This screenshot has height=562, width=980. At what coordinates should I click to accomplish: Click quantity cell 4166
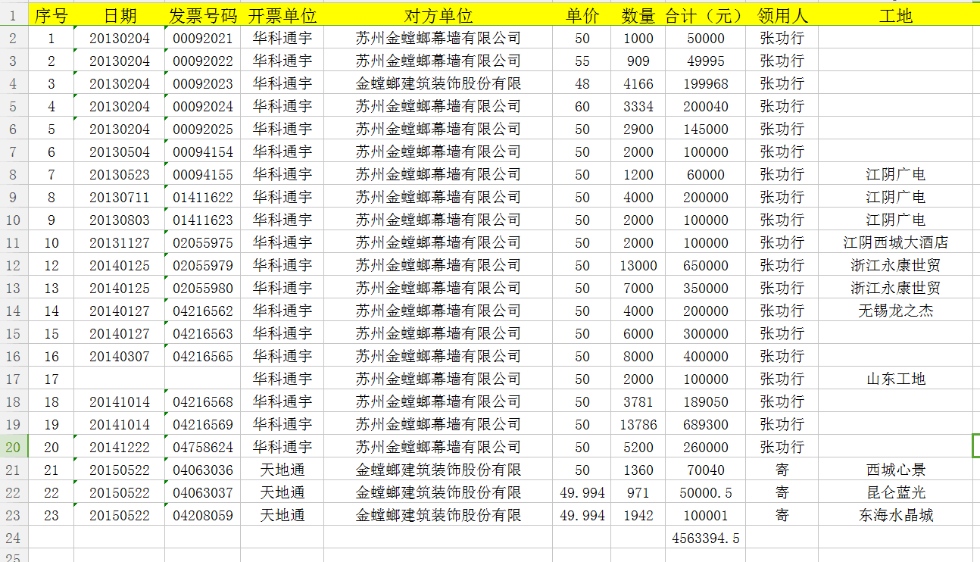[x=638, y=83]
